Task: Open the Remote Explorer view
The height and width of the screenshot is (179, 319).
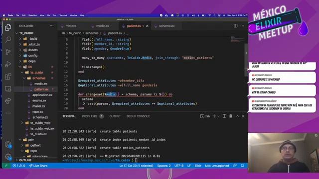Action: 8,89
